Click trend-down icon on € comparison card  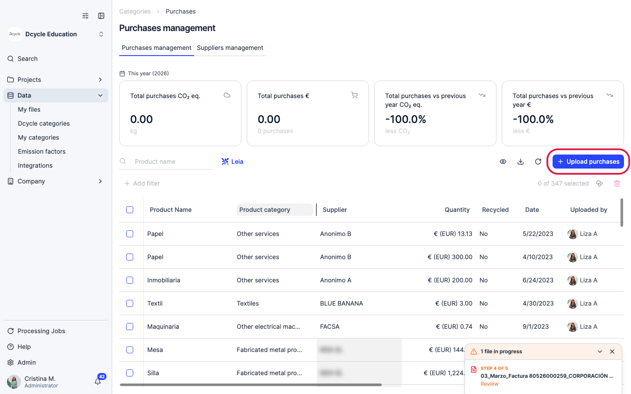(610, 95)
